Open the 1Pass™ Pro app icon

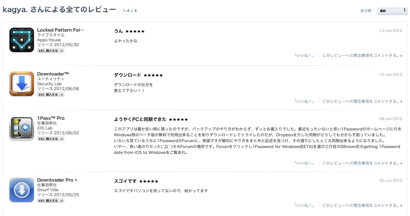pyautogui.click(x=22, y=128)
